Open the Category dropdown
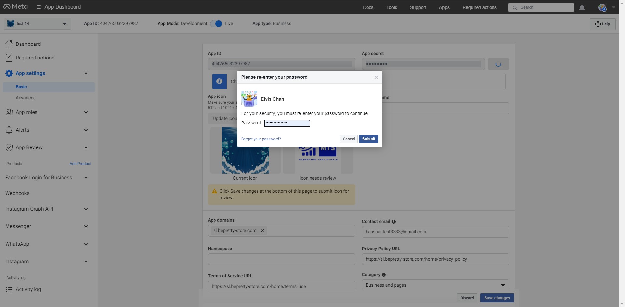This screenshot has height=307, width=625. pyautogui.click(x=435, y=285)
